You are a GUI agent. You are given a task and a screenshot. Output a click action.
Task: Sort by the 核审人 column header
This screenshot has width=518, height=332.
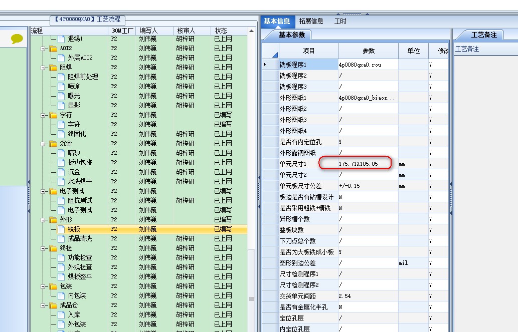click(192, 31)
